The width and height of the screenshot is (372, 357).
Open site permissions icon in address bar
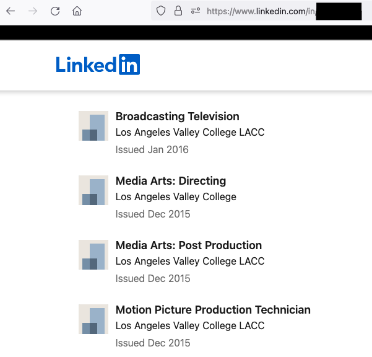click(x=196, y=11)
